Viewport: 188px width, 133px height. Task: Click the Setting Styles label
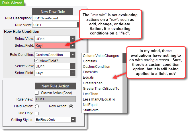[x=22, y=120]
